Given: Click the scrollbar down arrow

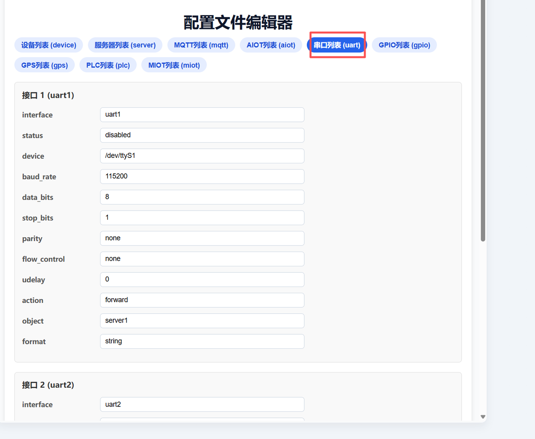Looking at the screenshot, I should click(x=483, y=417).
